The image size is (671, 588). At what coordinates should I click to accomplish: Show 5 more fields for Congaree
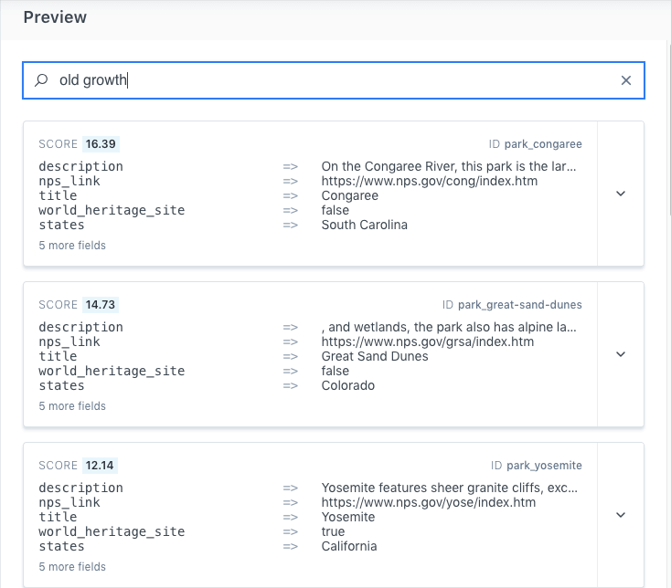coord(72,246)
